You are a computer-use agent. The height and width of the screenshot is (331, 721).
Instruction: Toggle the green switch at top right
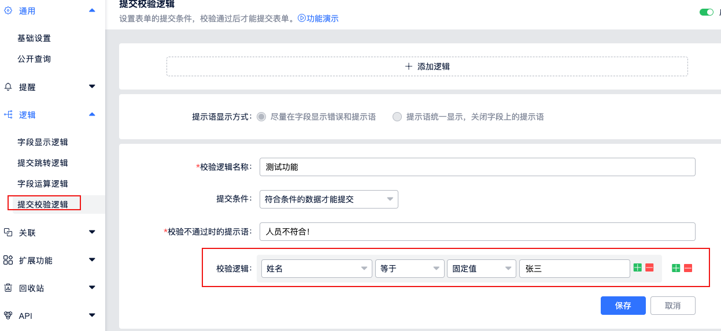[707, 12]
